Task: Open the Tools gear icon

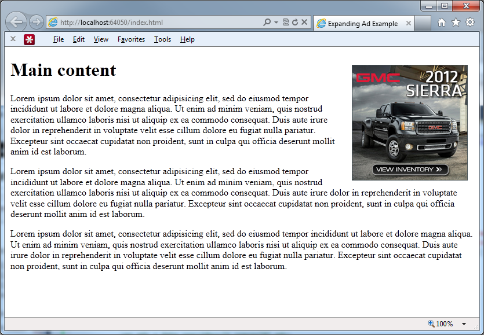Action: [x=470, y=22]
